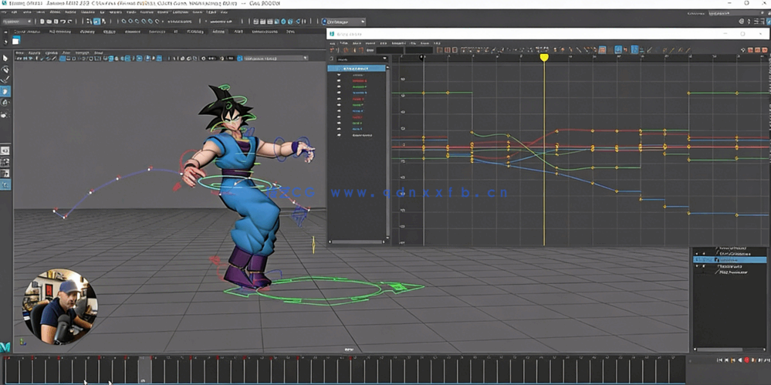
Task: Choose the Rotate tool in the toolbox
Action: (5, 103)
